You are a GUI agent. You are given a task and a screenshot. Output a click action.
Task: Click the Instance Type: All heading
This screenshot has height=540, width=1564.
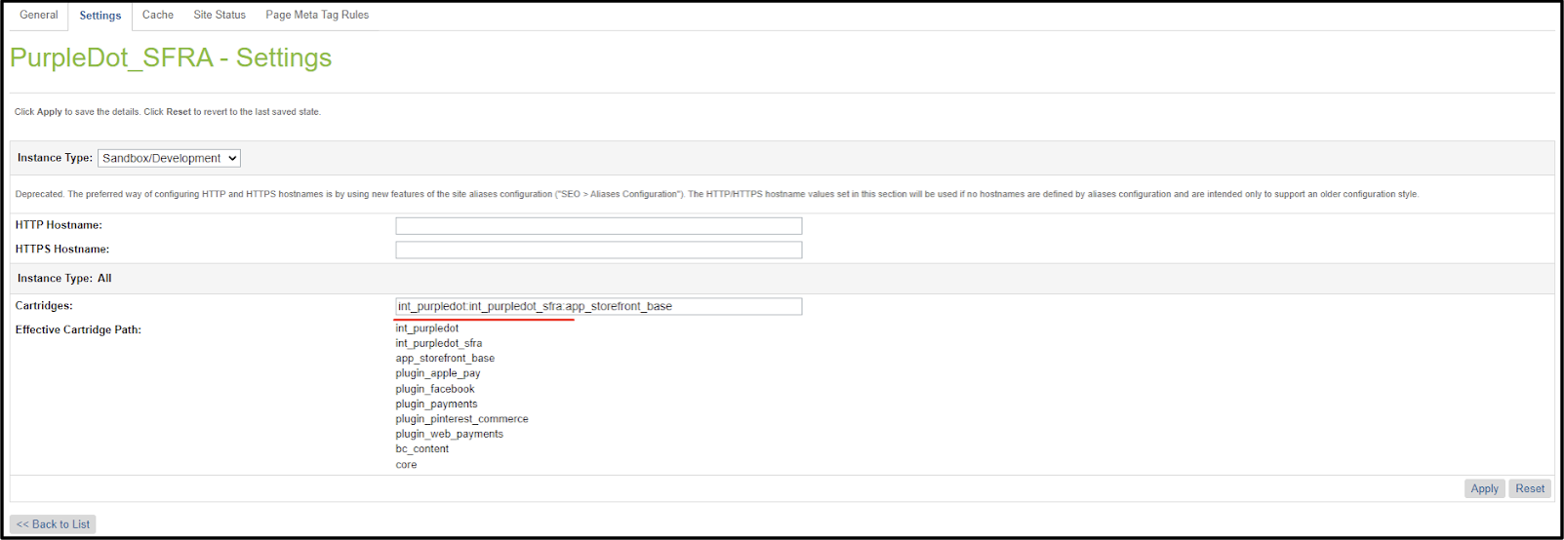click(x=64, y=278)
